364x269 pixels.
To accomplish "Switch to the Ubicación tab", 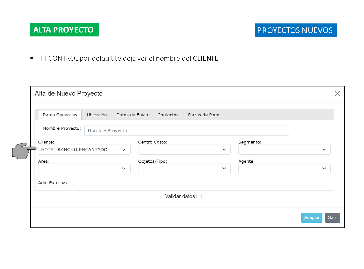I will (x=97, y=115).
